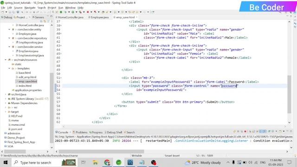Click the Clear Console icon
Image resolution: width=297 pixels, height=167 pixels.
[x=250, y=131]
